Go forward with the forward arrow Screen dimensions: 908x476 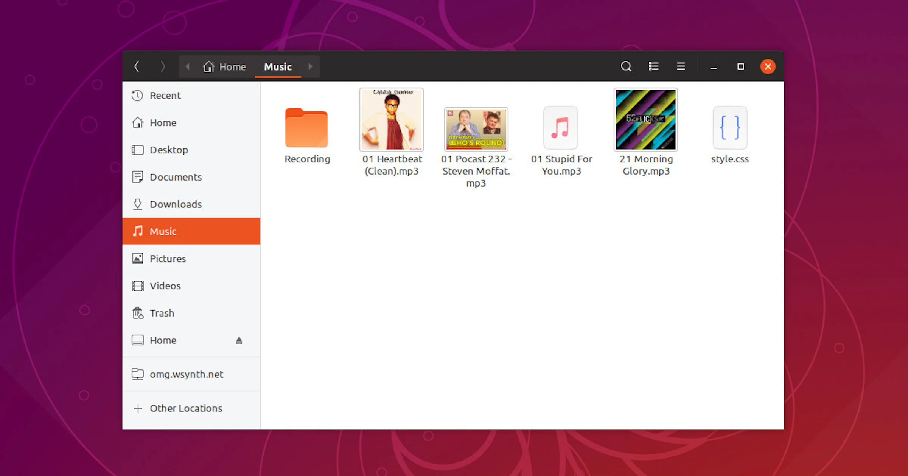coord(163,66)
